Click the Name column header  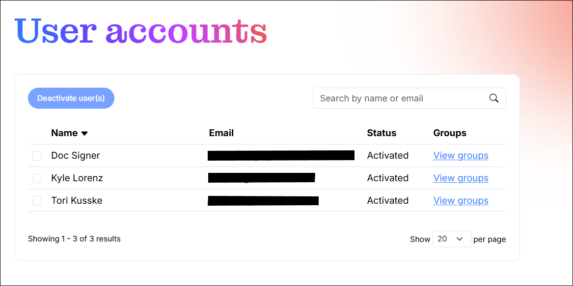click(64, 133)
